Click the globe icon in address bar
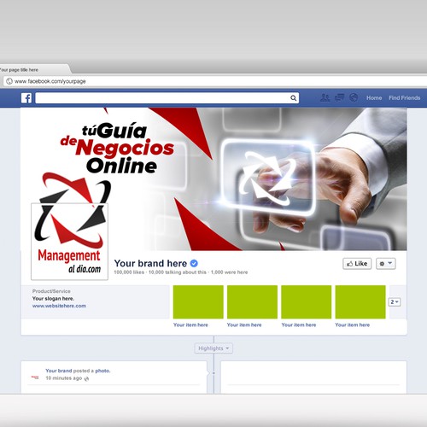Viewport: 427px width, 427px height. coord(9,81)
